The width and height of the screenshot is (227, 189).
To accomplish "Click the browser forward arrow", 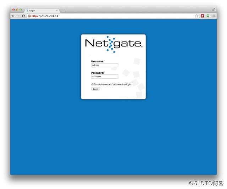I will [18, 16].
